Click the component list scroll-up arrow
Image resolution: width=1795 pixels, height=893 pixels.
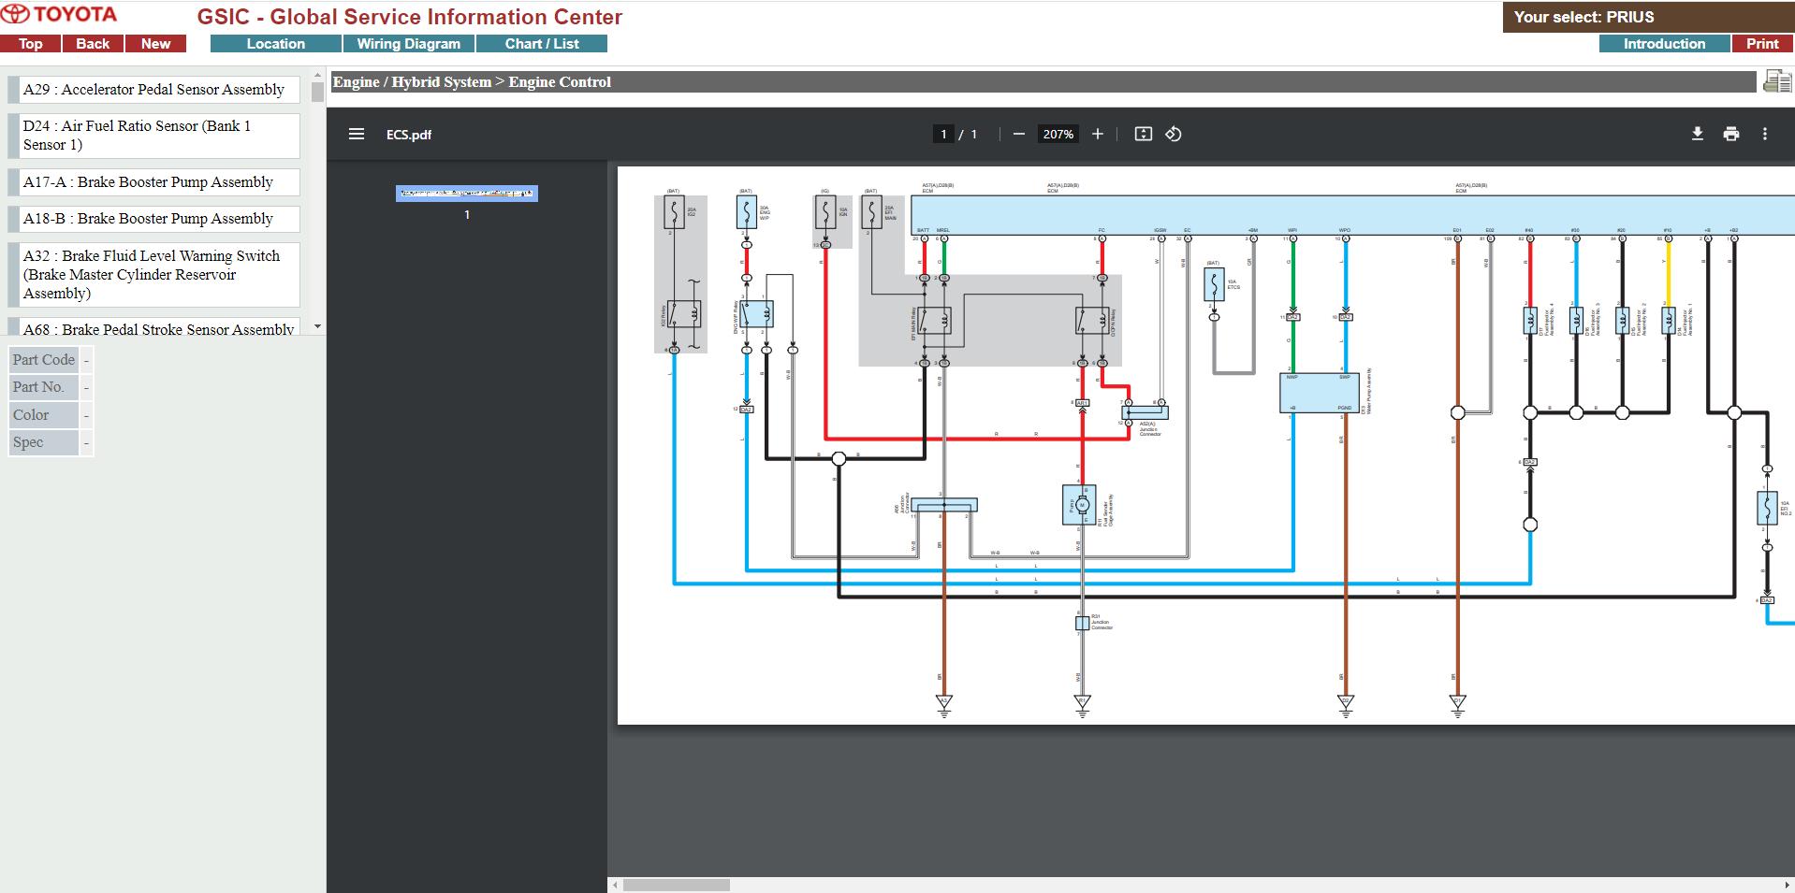[317, 77]
